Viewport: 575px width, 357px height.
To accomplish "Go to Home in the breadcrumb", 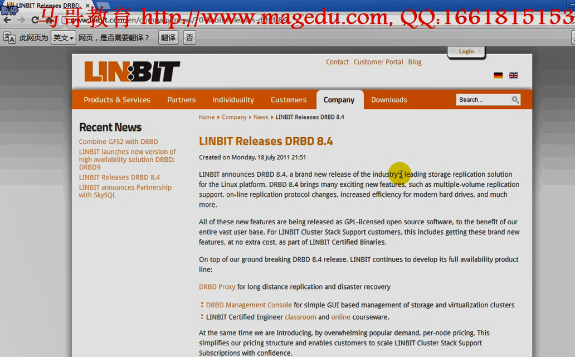I will tap(207, 117).
